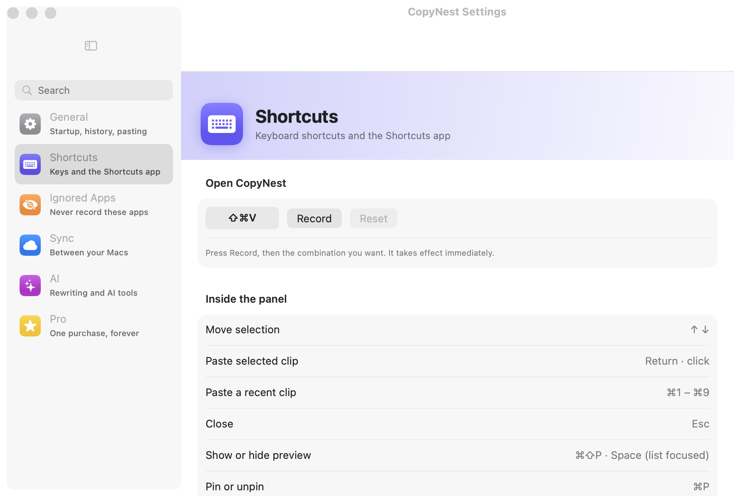Click the up/down arrows for Move selection
Image resolution: width=734 pixels, height=496 pixels.
coord(700,330)
